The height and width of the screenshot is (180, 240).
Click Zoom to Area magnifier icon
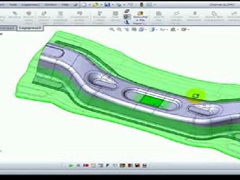click(119, 29)
